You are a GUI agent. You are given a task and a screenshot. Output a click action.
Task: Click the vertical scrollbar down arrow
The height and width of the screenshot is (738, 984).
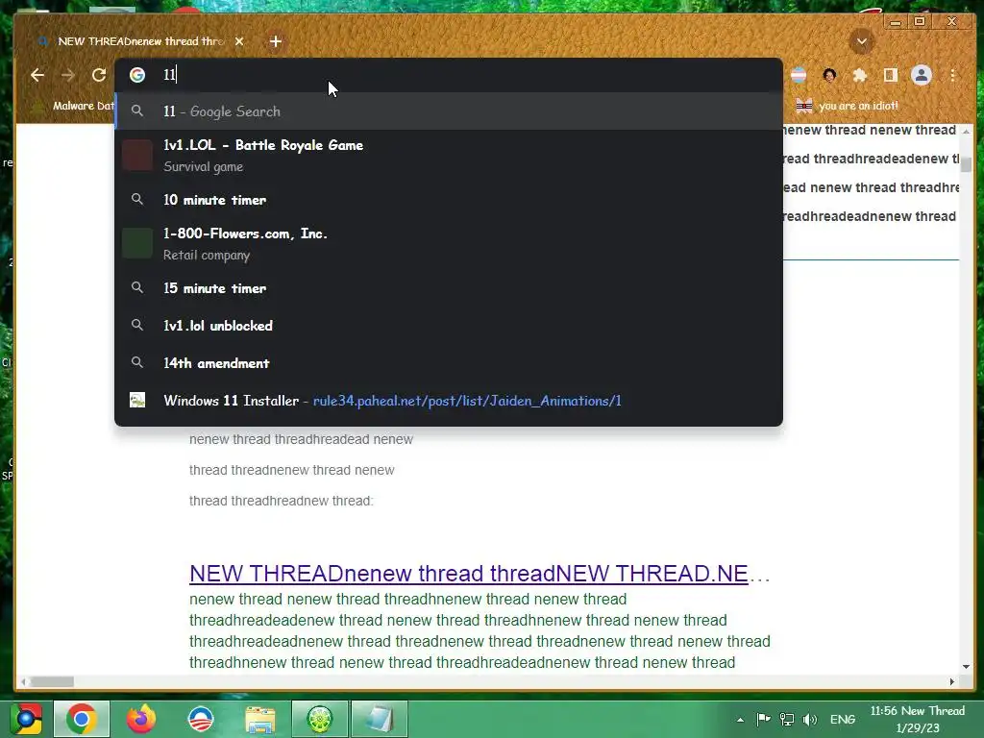[966, 667]
